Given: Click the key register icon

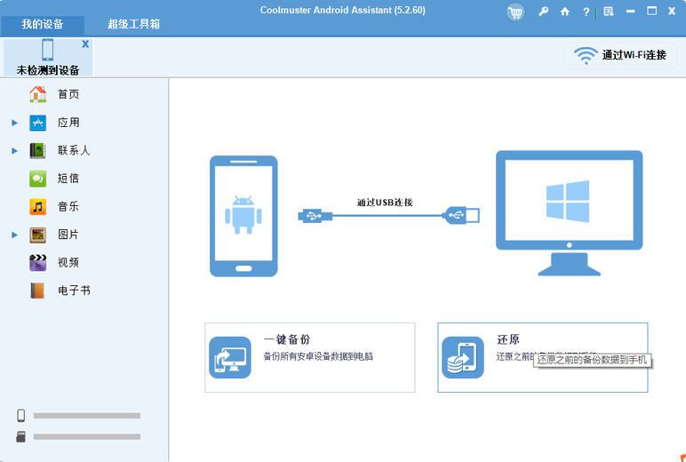Looking at the screenshot, I should [x=543, y=12].
